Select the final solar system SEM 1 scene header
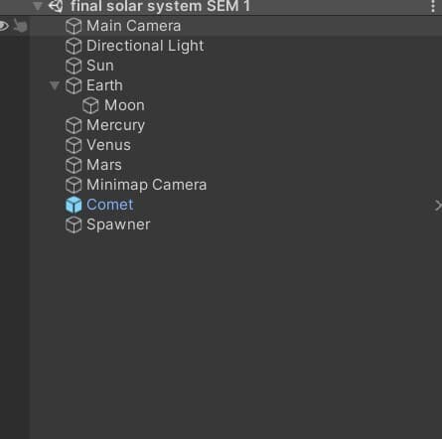The image size is (442, 439). [x=161, y=6]
